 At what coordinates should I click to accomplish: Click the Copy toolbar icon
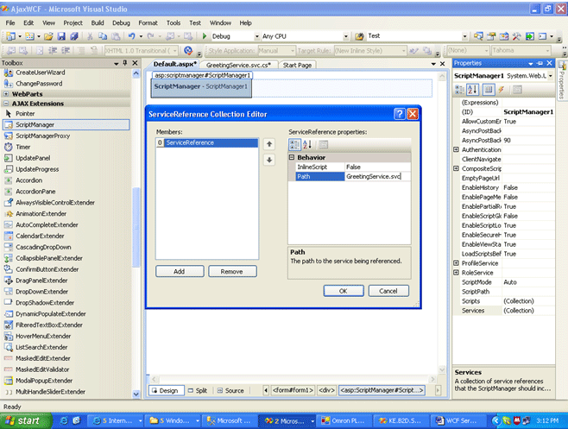click(103, 36)
